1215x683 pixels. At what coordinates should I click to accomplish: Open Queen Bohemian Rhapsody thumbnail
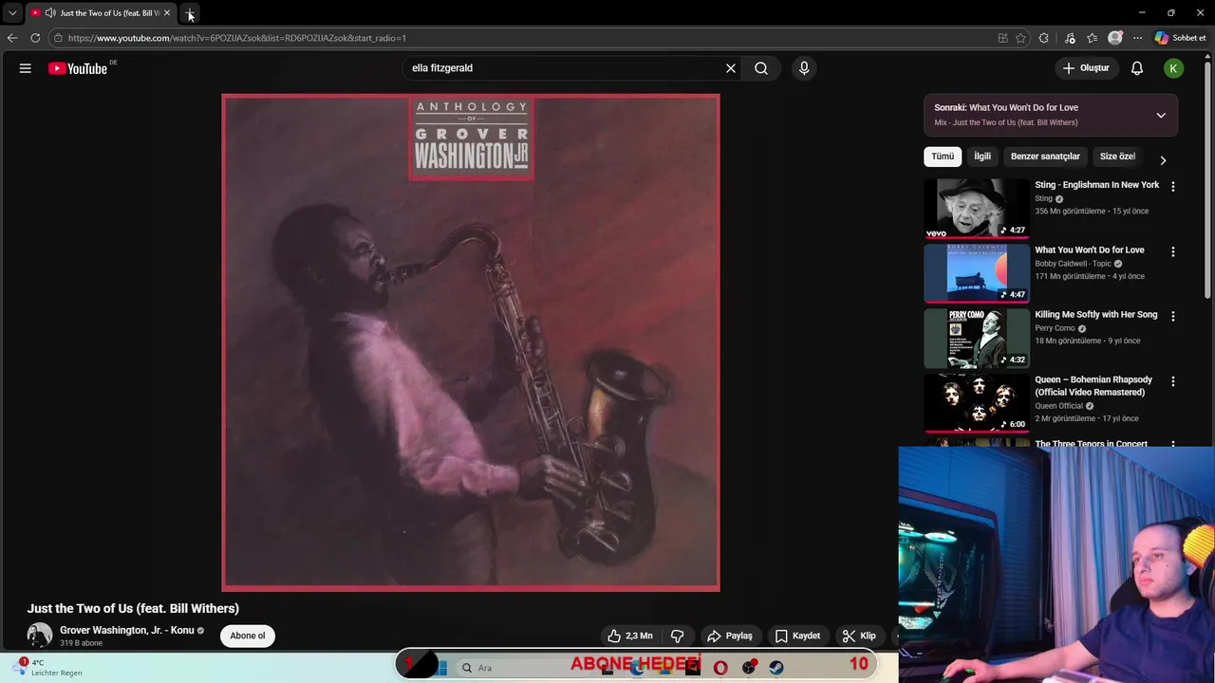tap(977, 403)
